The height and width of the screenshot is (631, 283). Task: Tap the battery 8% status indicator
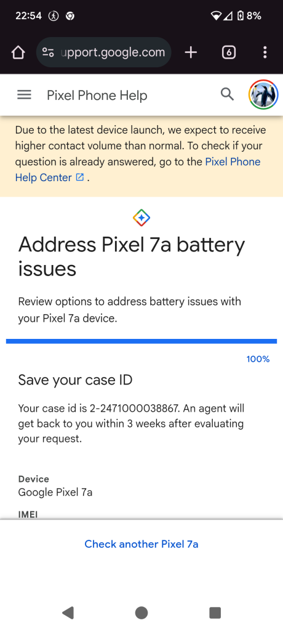coord(249,15)
